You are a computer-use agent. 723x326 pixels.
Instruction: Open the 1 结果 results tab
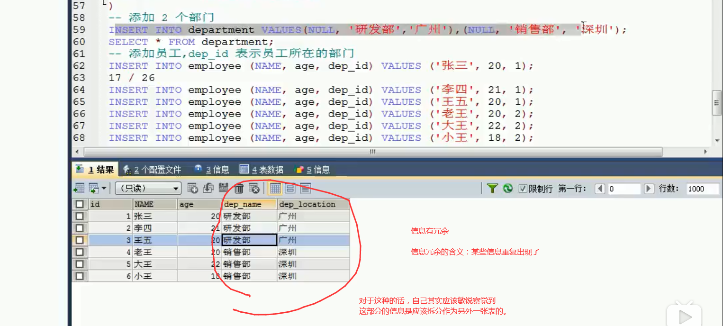(95, 170)
